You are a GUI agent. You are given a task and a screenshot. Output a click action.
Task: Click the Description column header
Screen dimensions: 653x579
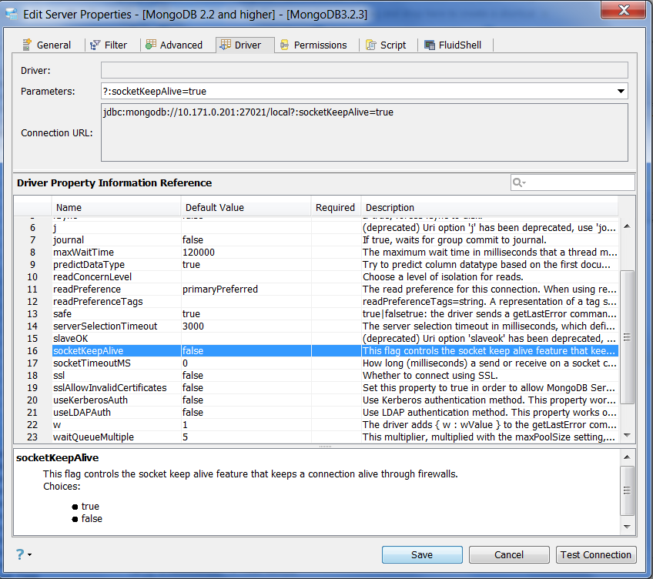point(489,207)
